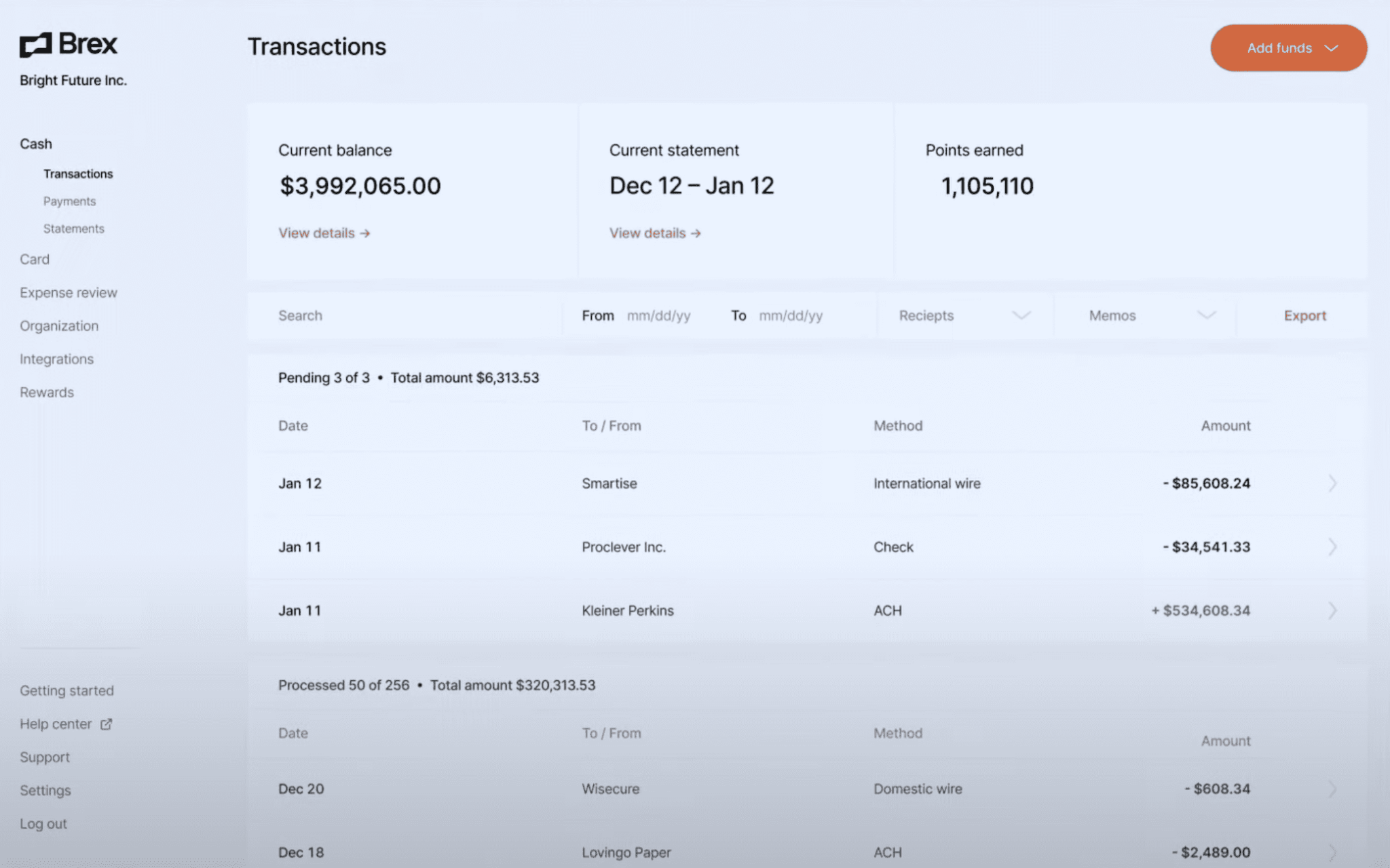This screenshot has width=1390, height=868.
Task: Open View details under Current balance
Action: [x=316, y=233]
